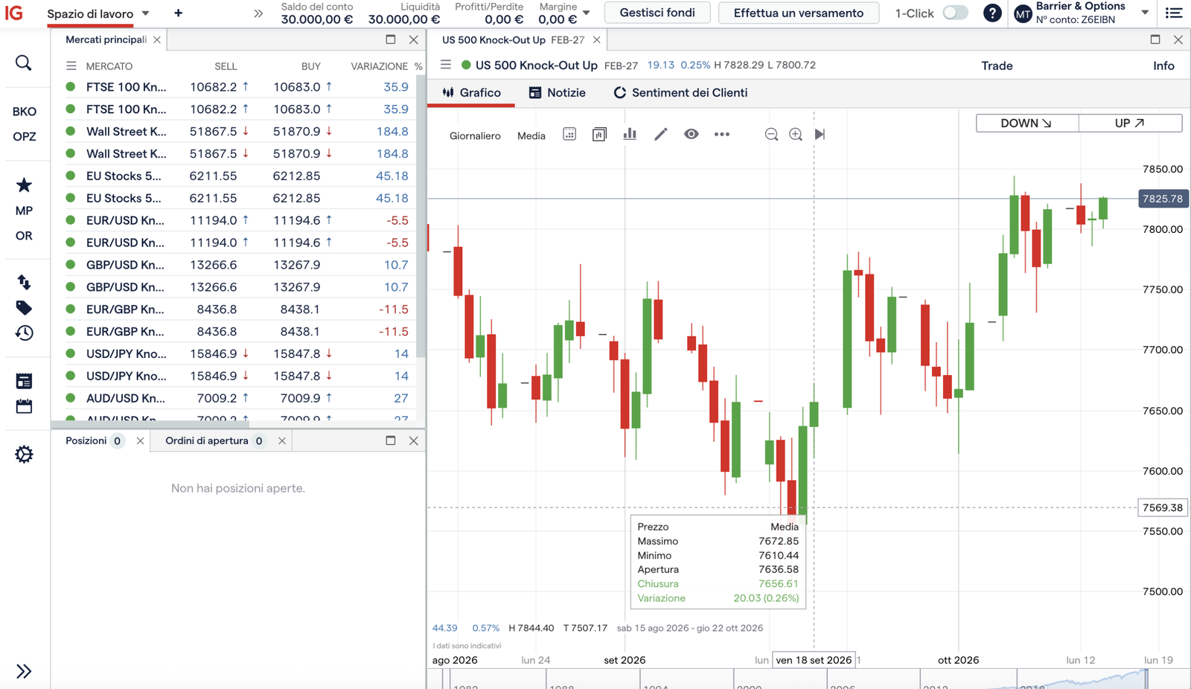Expand the Margine dropdown arrow
Viewport: 1191px width, 689px height.
click(587, 13)
